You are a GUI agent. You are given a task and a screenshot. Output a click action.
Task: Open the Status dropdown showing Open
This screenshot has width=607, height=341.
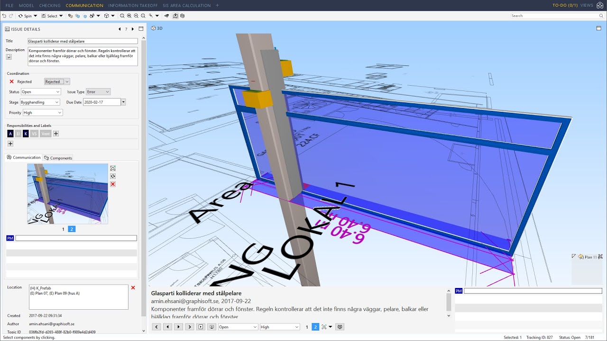point(41,92)
